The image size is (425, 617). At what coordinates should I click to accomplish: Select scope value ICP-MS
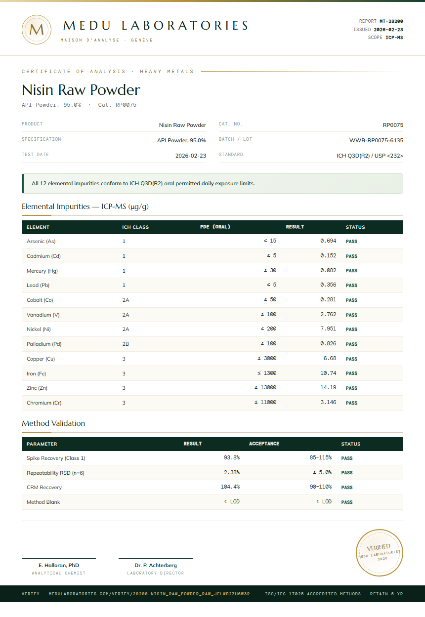click(394, 38)
